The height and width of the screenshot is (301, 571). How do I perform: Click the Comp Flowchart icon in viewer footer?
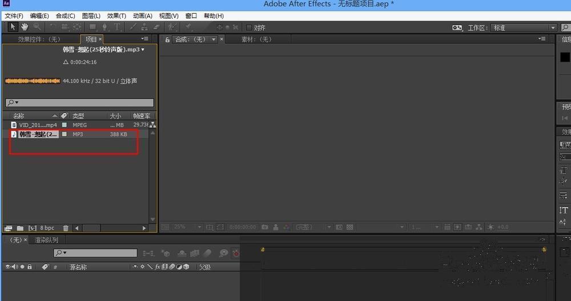479,227
